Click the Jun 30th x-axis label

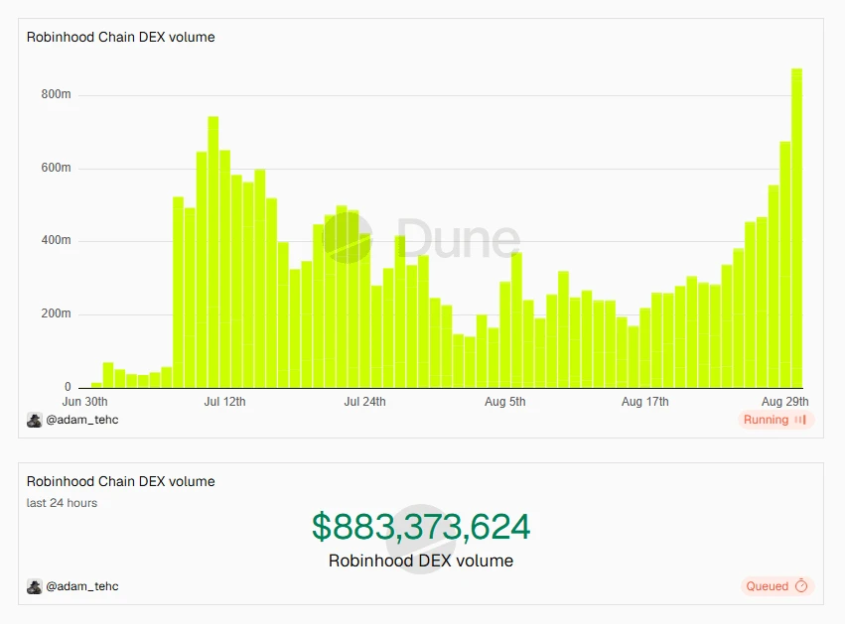point(84,402)
